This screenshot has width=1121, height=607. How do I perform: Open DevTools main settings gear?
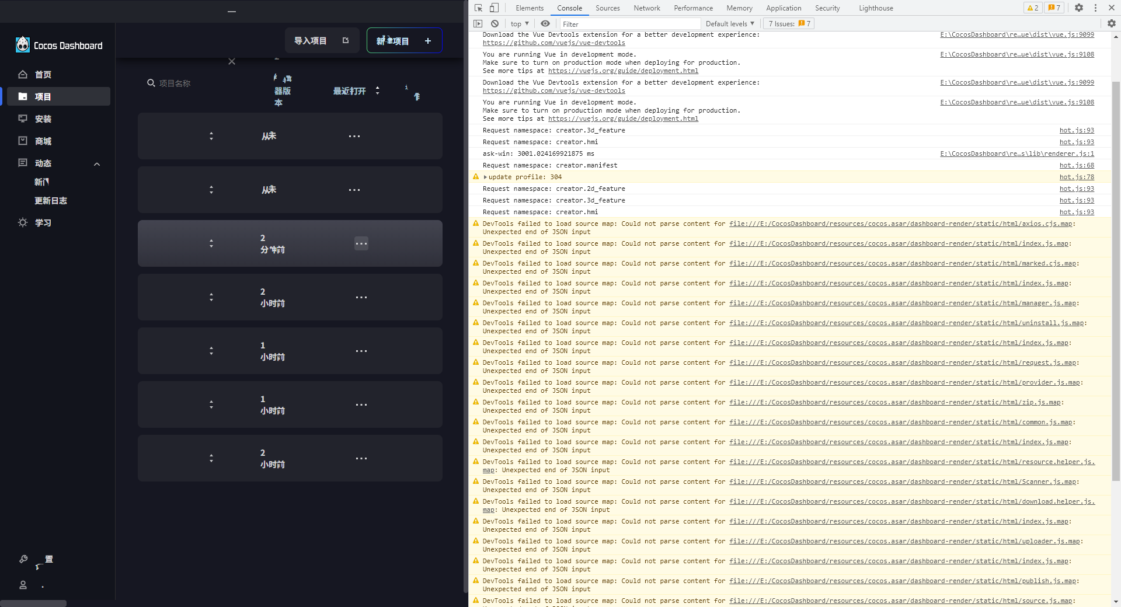(1079, 8)
